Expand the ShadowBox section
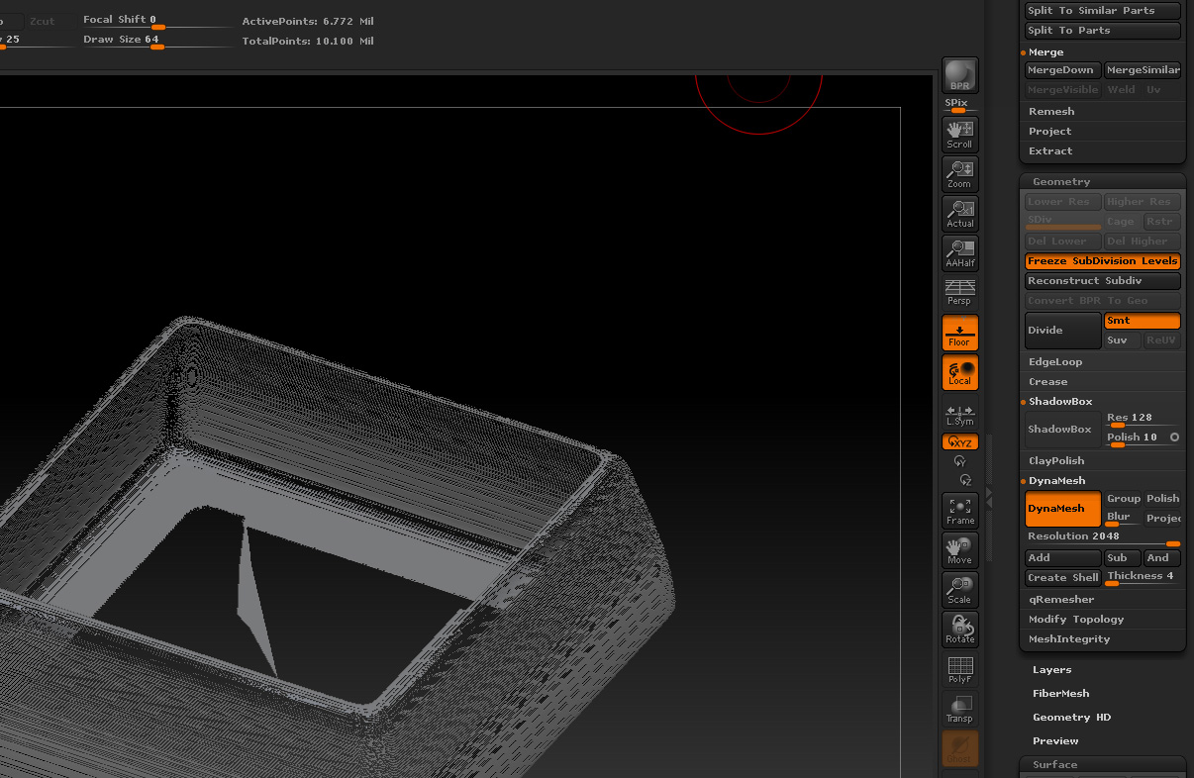The image size is (1194, 778). (x=1060, y=401)
